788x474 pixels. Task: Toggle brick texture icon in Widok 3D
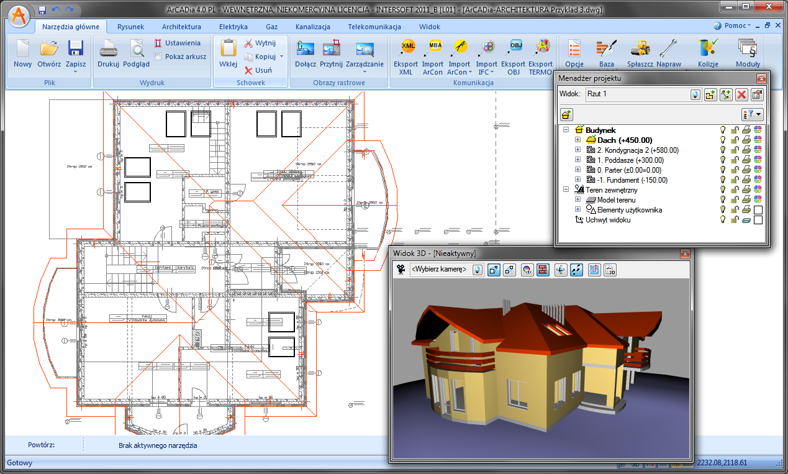(x=542, y=270)
